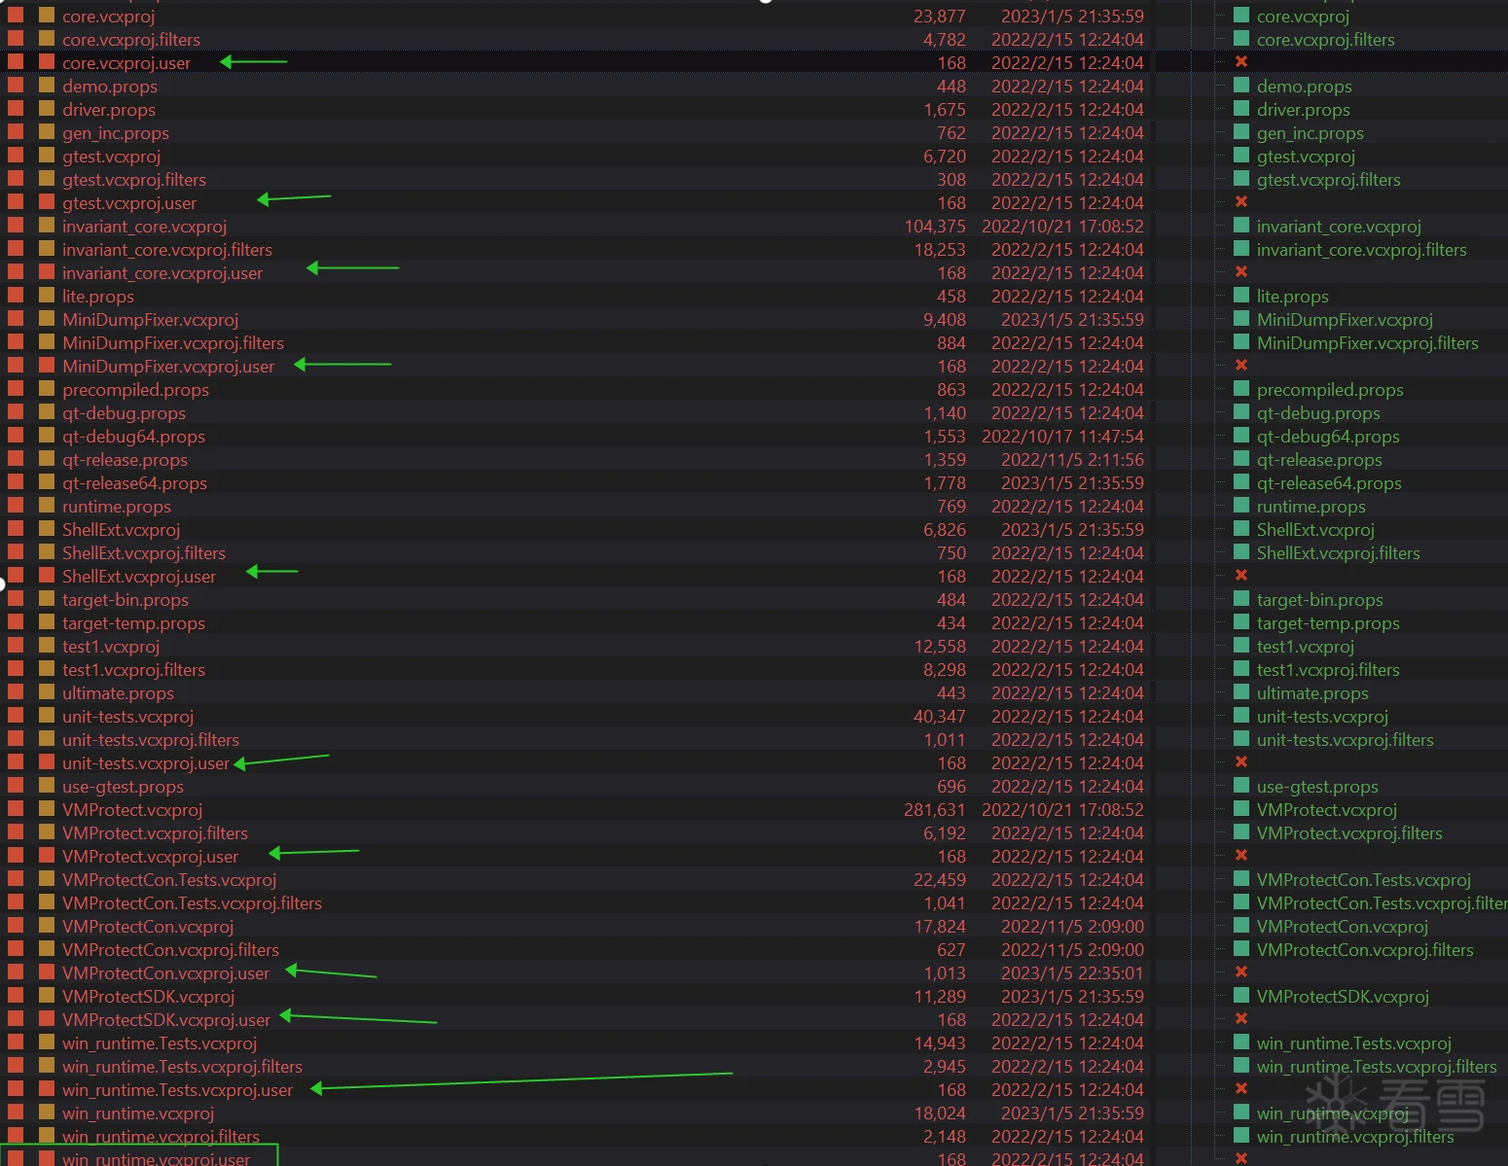Select qt-debug64.props in the left pane

click(133, 437)
